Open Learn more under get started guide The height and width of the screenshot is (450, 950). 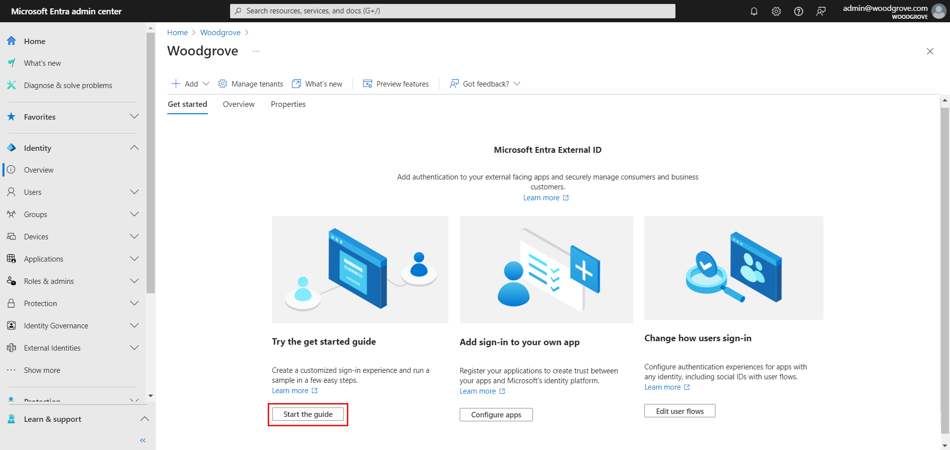295,391
